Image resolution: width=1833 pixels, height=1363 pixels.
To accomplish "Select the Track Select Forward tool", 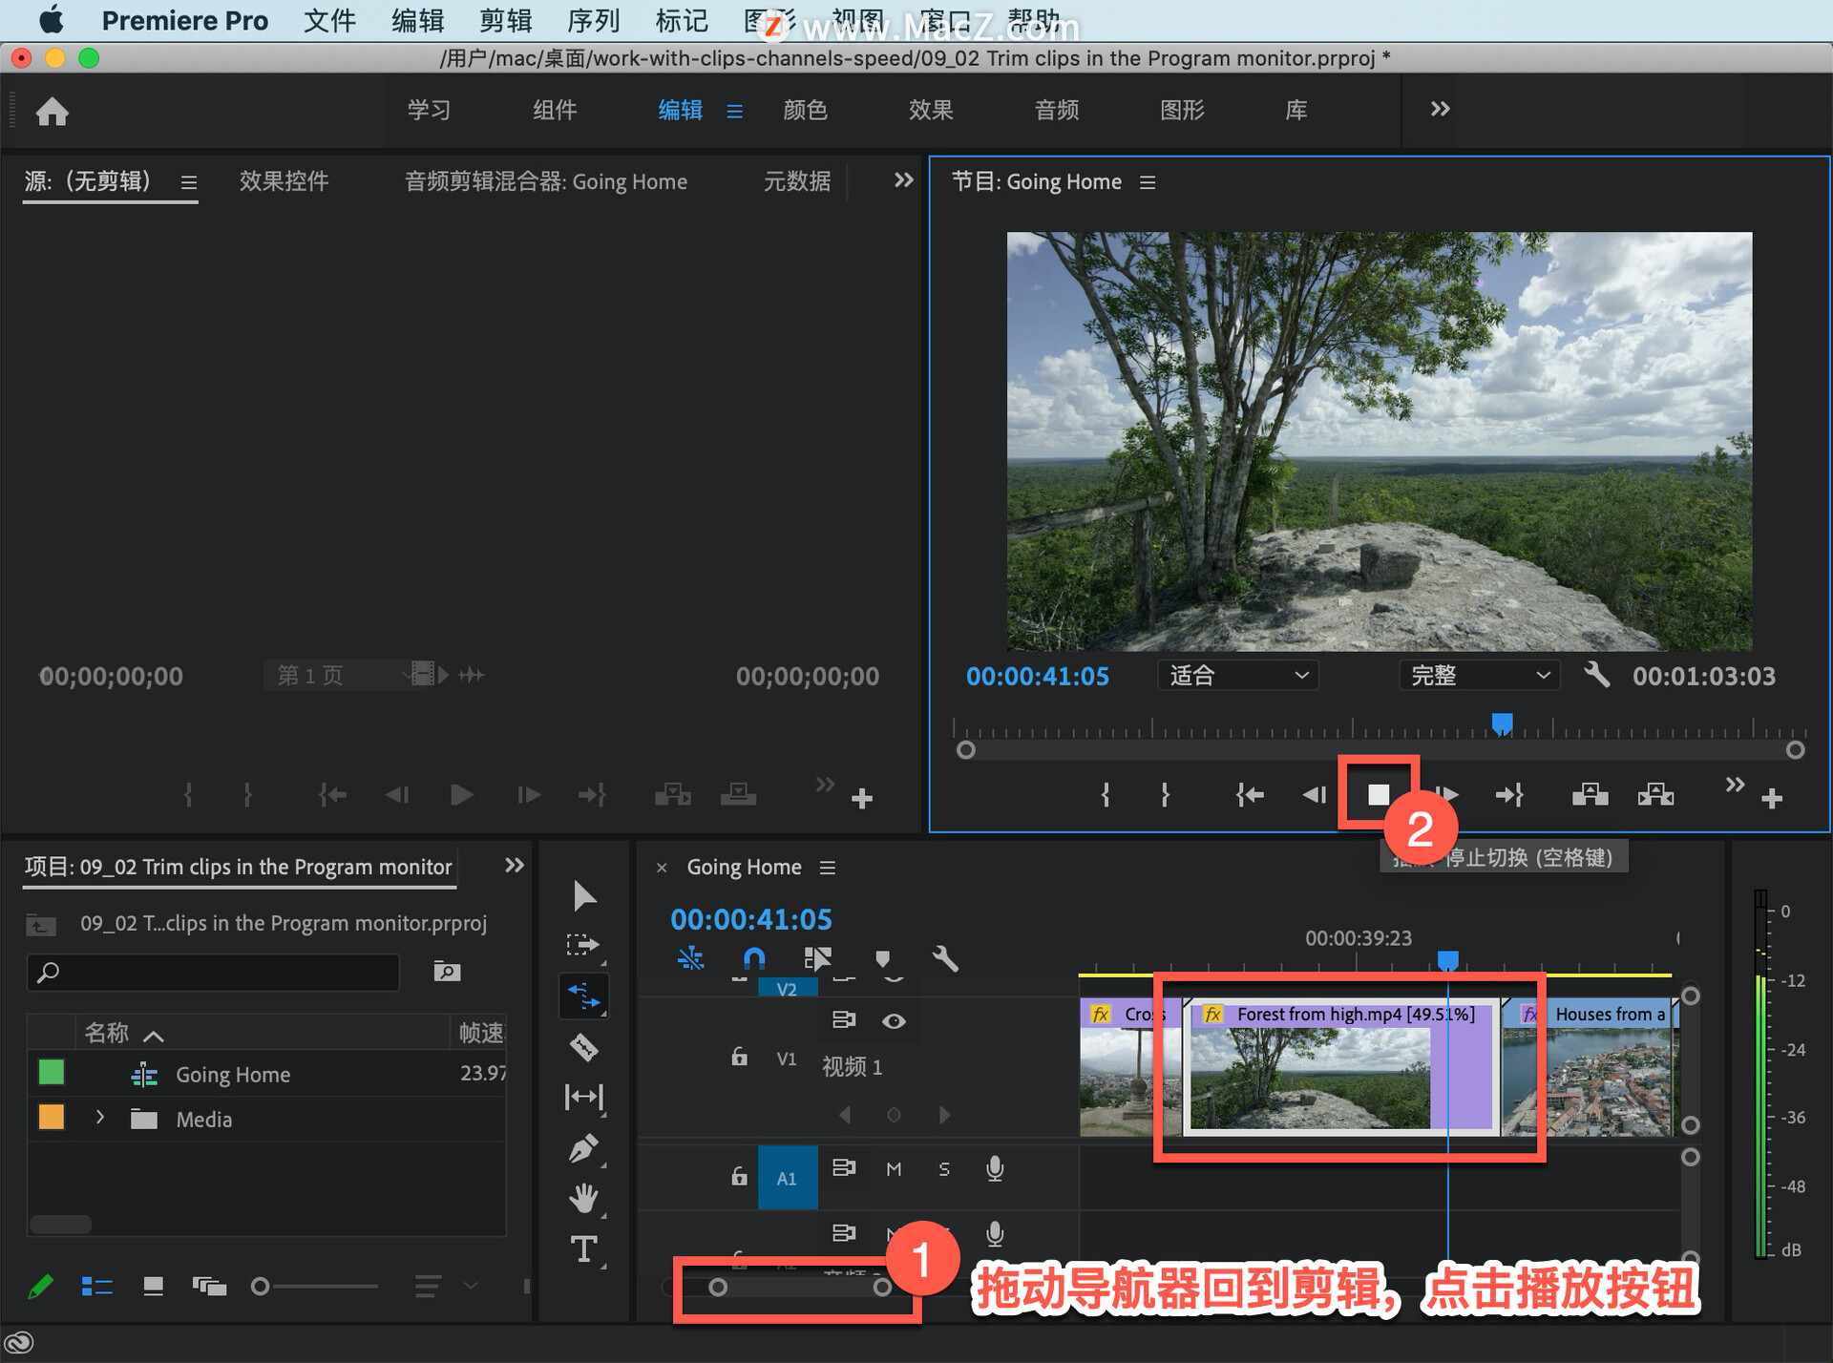I will point(582,945).
